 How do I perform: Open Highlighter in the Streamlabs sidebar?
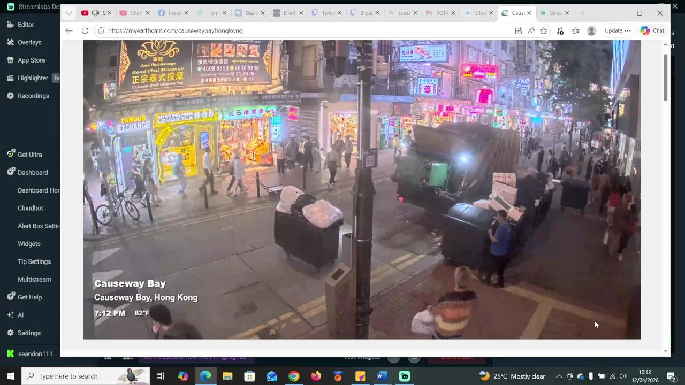pyautogui.click(x=33, y=78)
